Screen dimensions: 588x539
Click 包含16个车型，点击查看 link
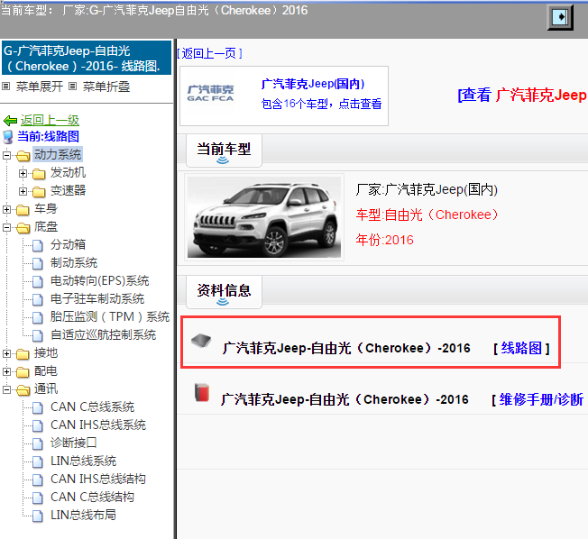[x=321, y=104]
